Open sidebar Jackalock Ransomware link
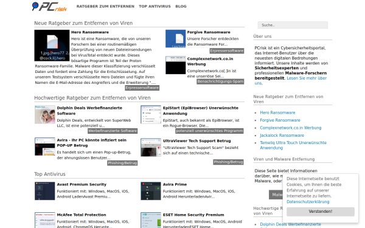The width and height of the screenshot is (365, 228). [x=282, y=136]
